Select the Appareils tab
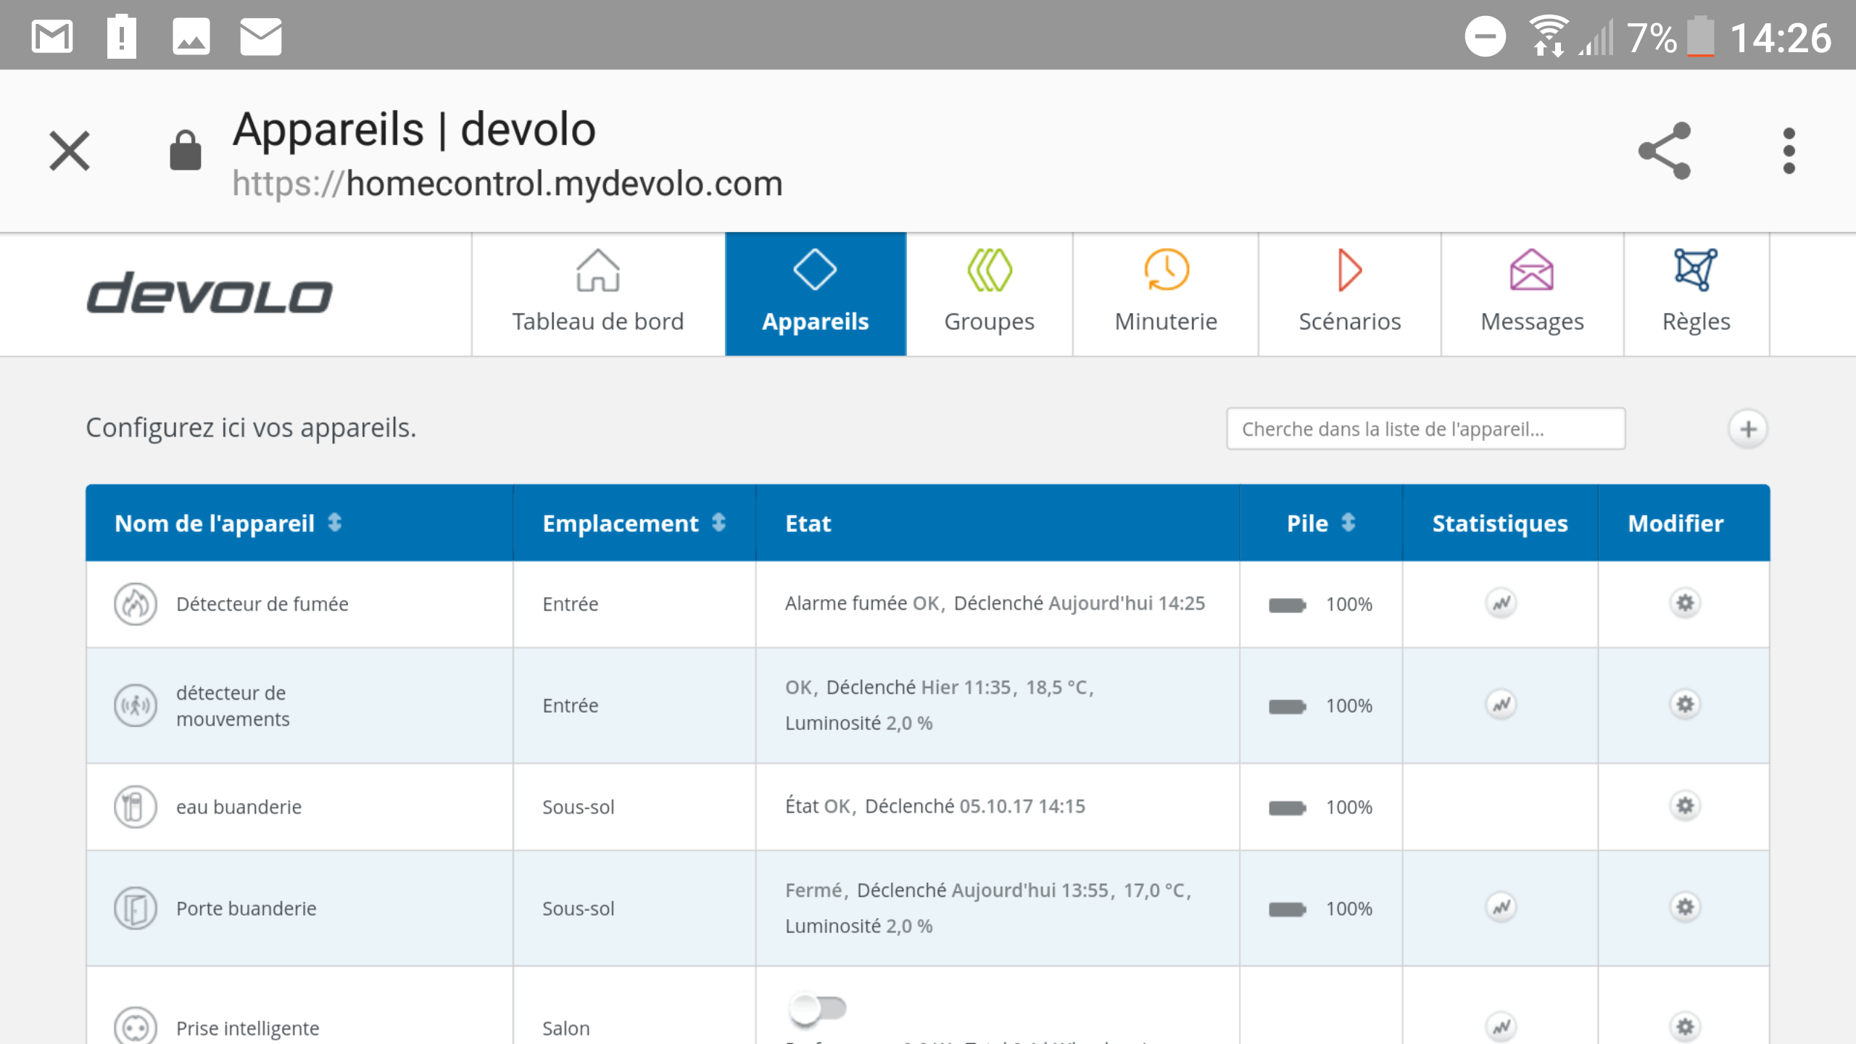This screenshot has width=1856, height=1044. click(815, 294)
